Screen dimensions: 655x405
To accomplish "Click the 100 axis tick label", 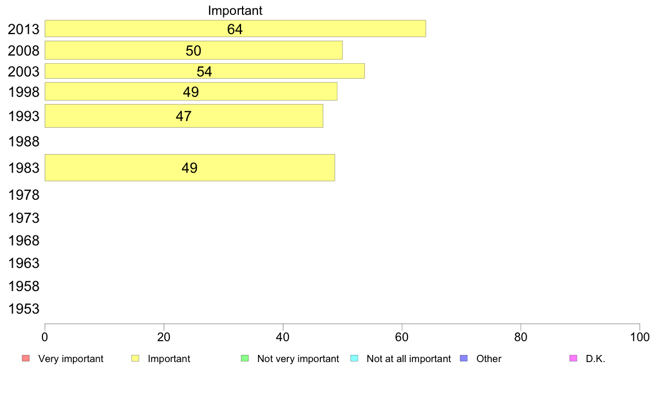I will click(x=640, y=337).
